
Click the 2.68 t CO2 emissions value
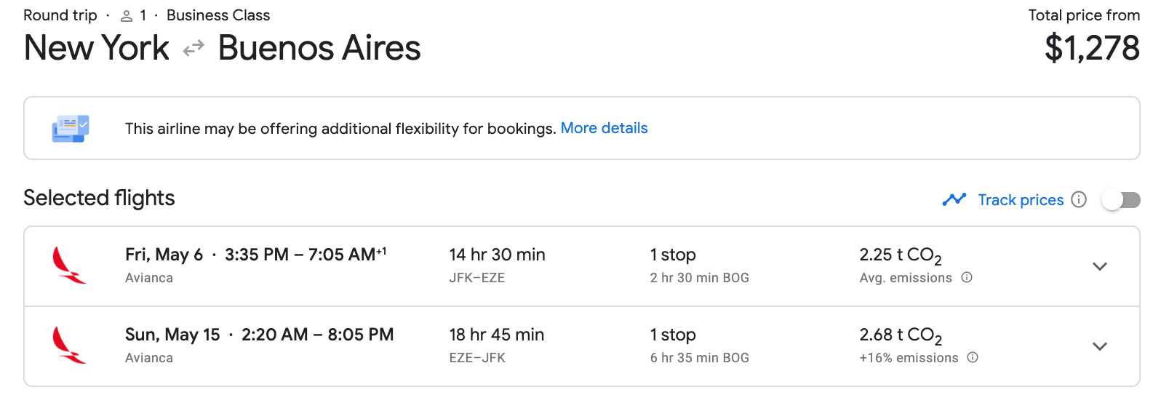click(901, 335)
